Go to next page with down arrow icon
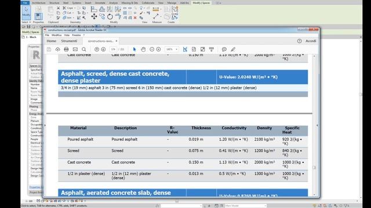This screenshot has width=371, height=208. click(103, 49)
